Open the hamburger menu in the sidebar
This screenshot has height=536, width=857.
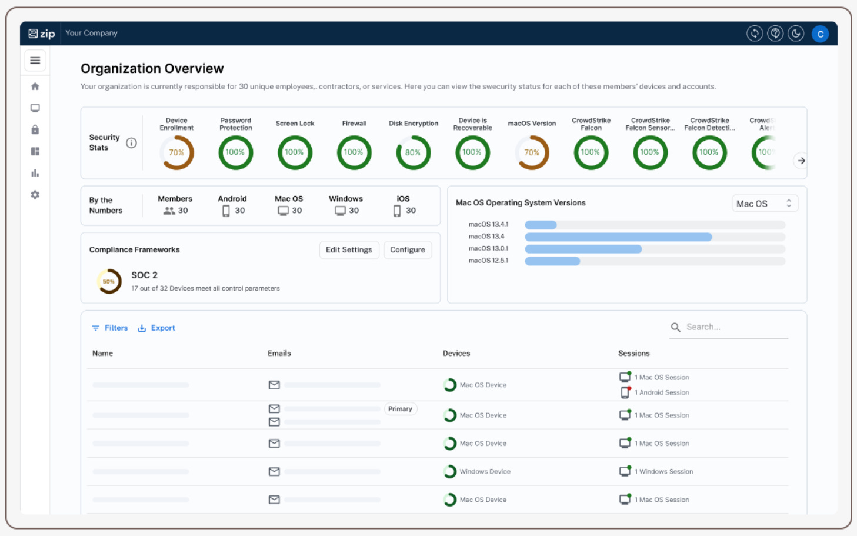(x=35, y=60)
